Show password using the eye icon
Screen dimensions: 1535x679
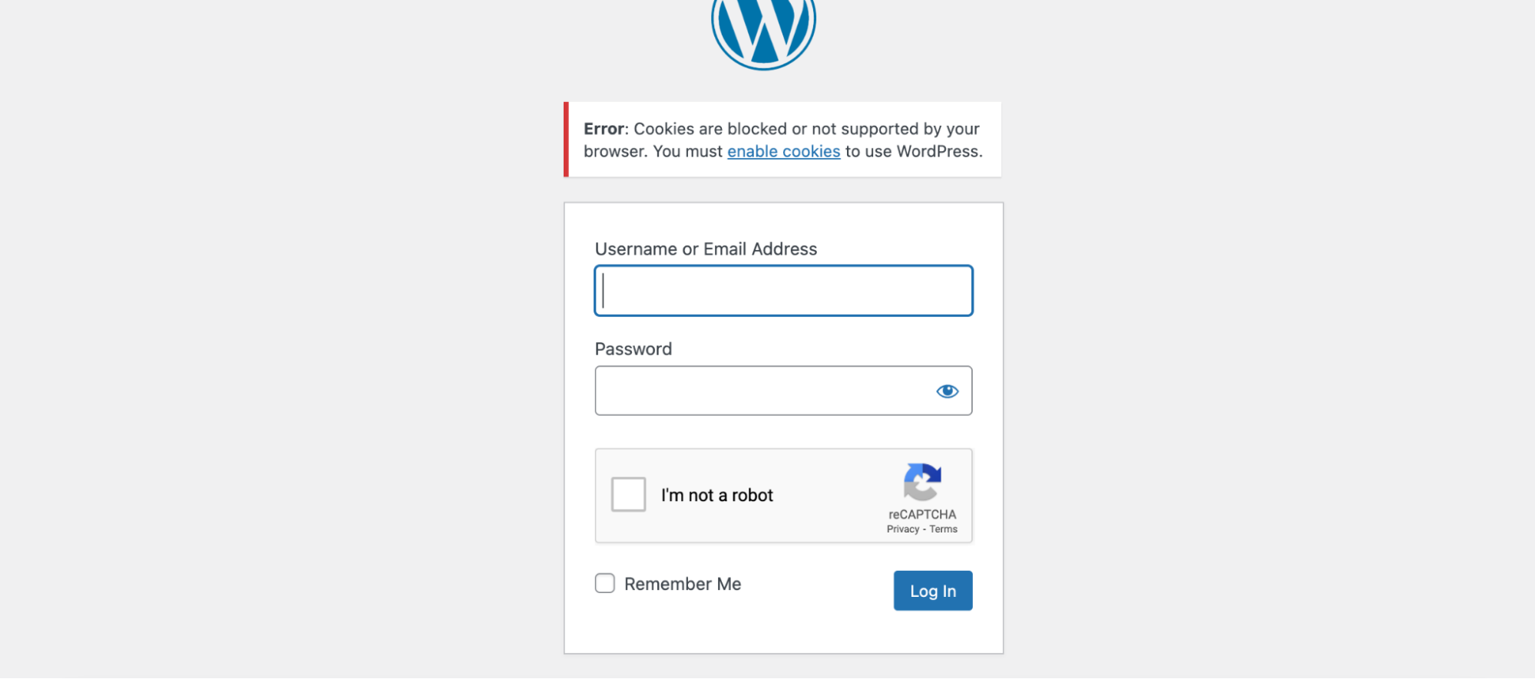click(x=947, y=391)
